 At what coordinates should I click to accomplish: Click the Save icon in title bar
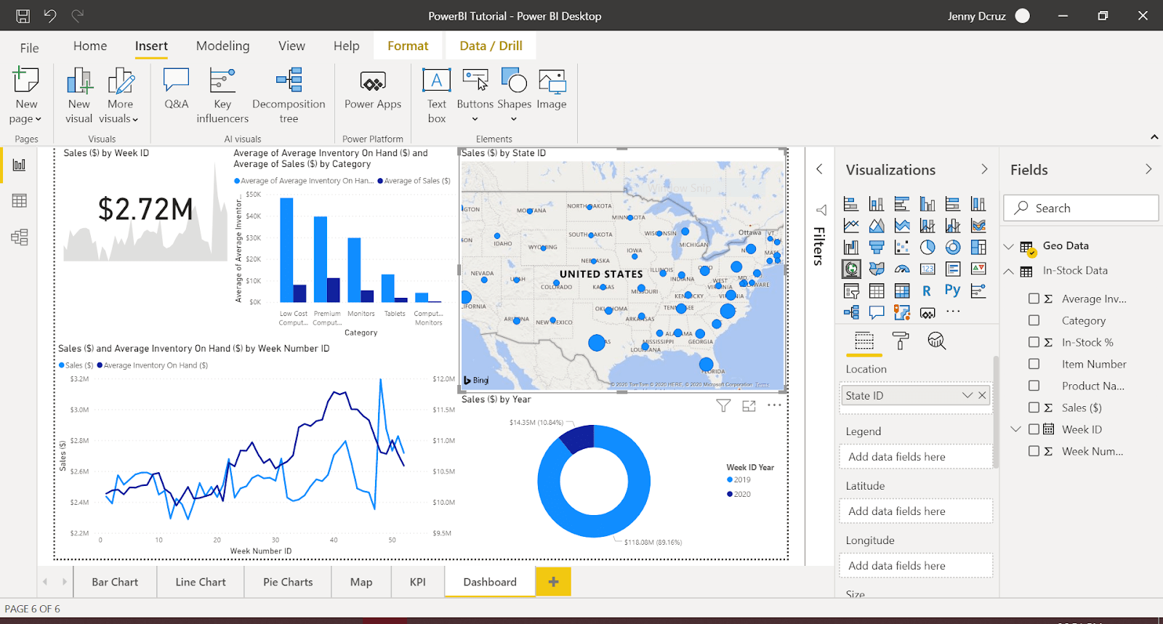click(x=23, y=15)
